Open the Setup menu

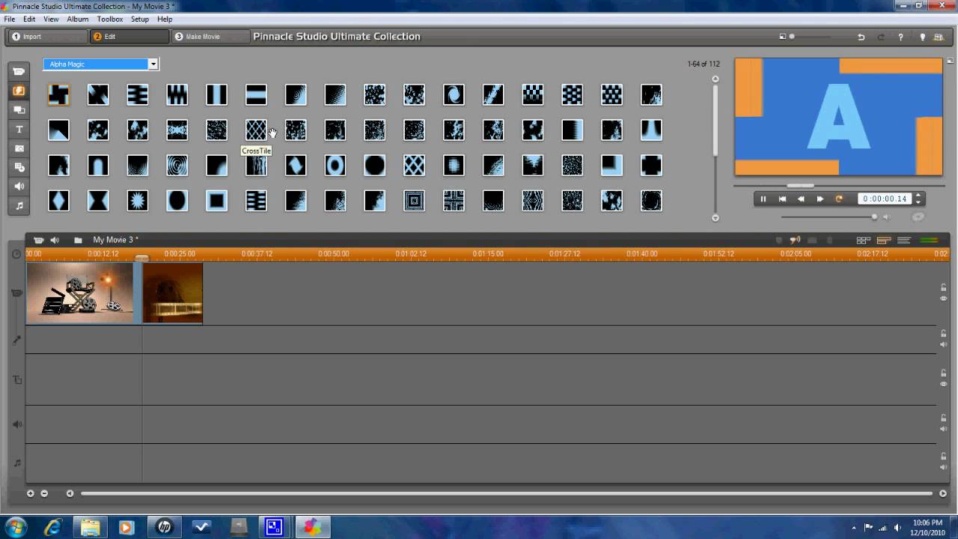(x=140, y=19)
